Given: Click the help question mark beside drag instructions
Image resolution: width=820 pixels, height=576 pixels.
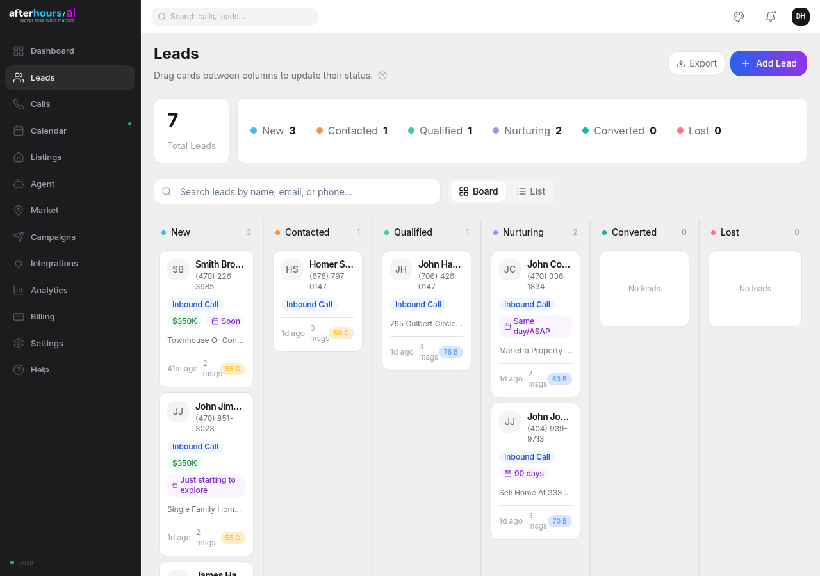Looking at the screenshot, I should point(382,76).
